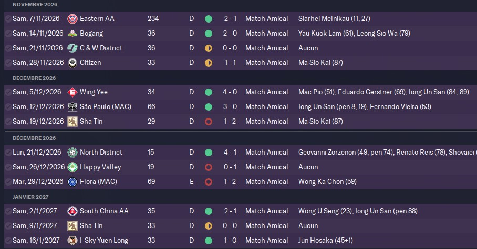Toggle the checkmark circle on the 7/11/2026 row
Image resolution: width=477 pixels, height=249 pixels.
7,19
